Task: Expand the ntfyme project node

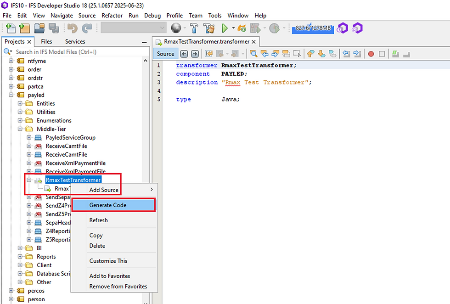Action: coord(11,61)
